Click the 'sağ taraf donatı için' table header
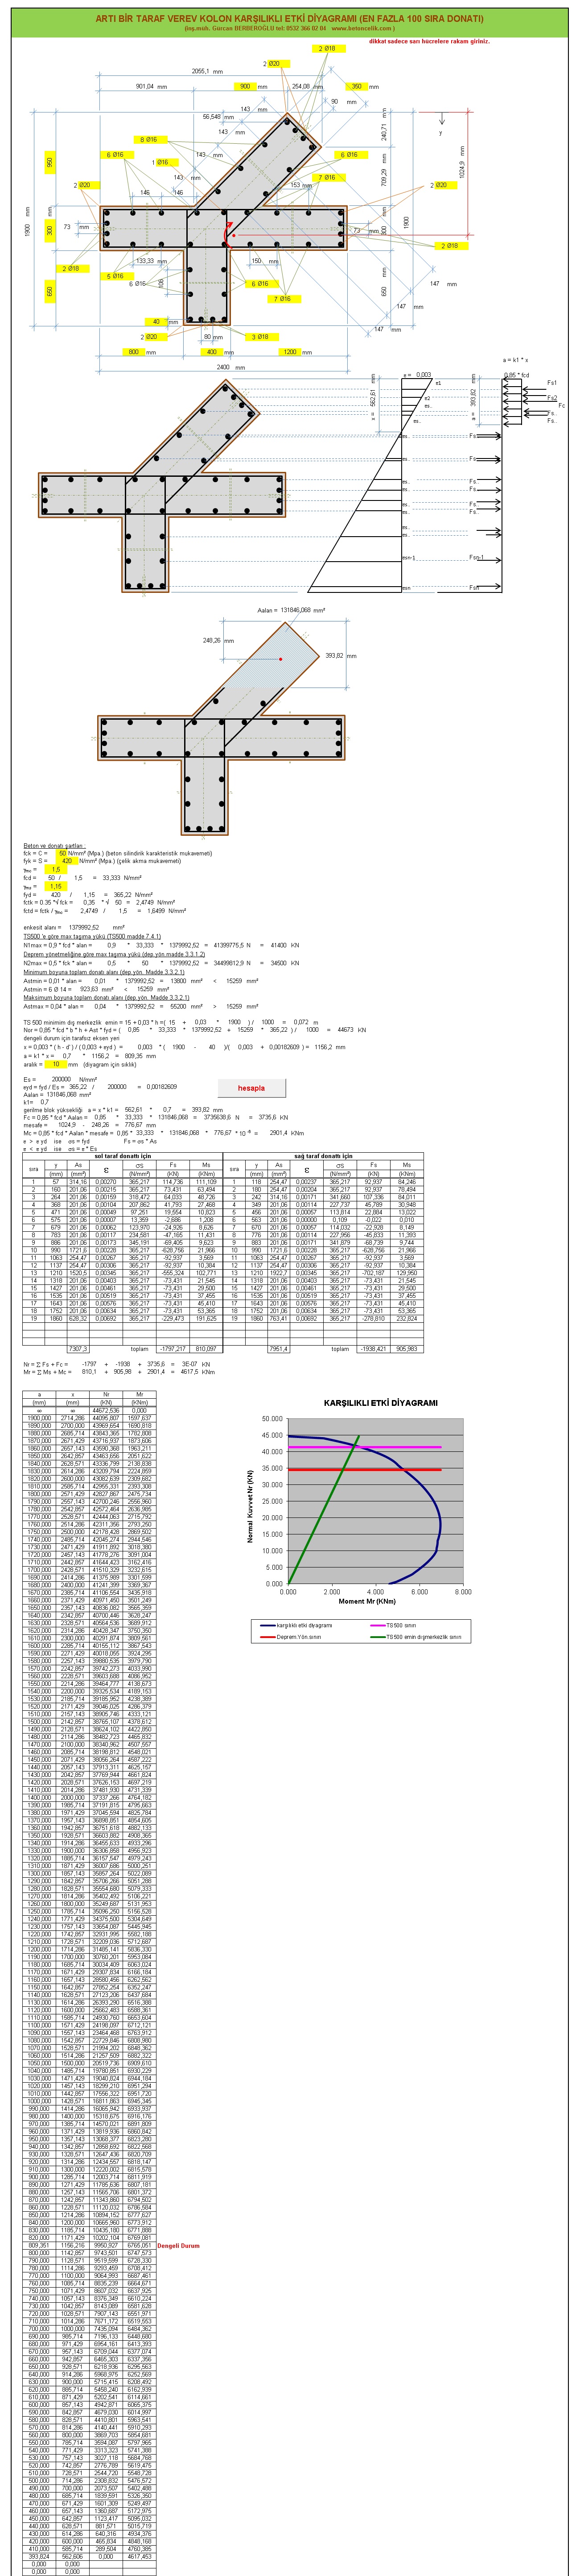 (324, 1156)
